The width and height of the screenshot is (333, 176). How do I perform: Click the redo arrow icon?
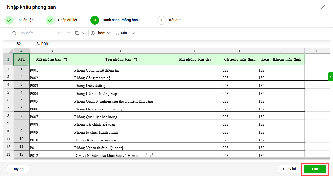pos(68,33)
